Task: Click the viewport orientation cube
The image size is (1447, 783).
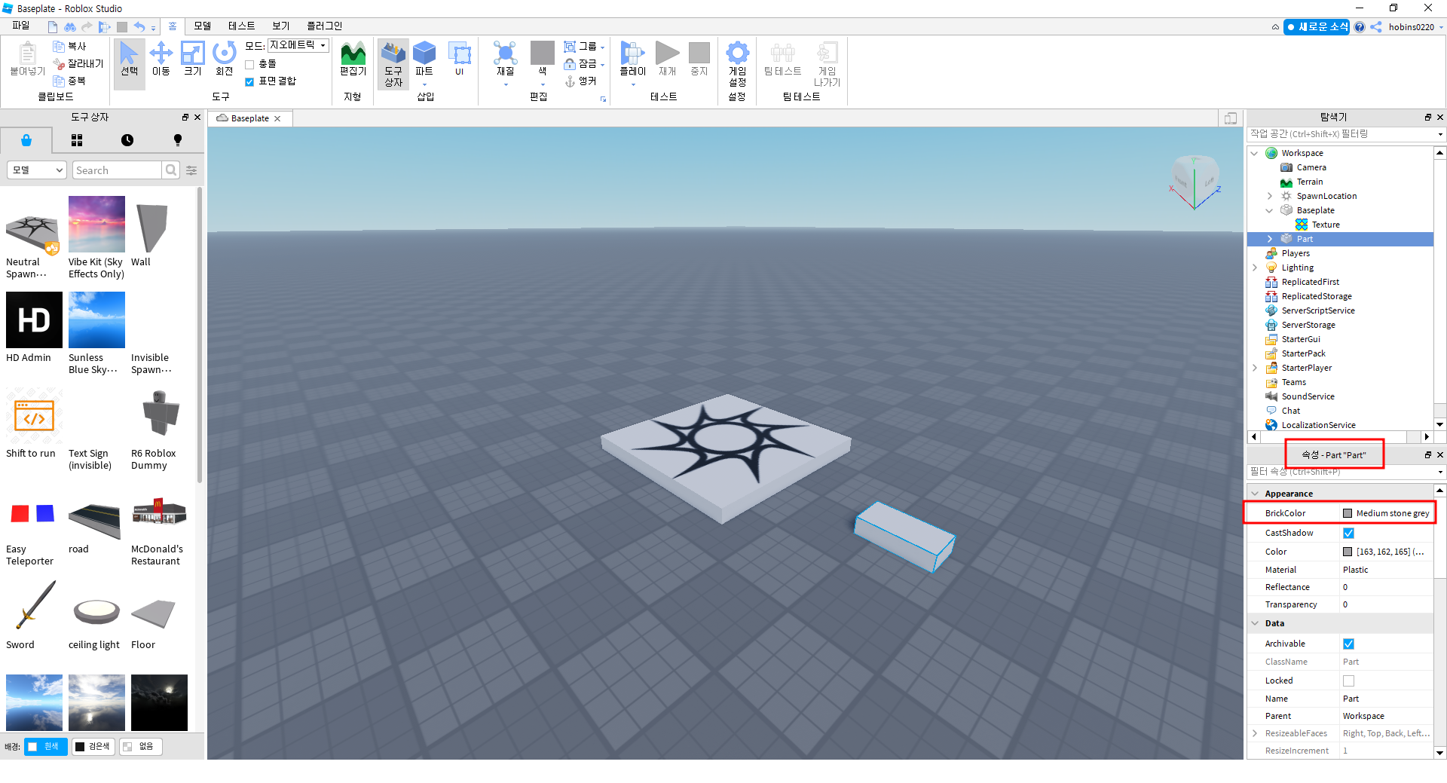Action: click(x=1195, y=179)
